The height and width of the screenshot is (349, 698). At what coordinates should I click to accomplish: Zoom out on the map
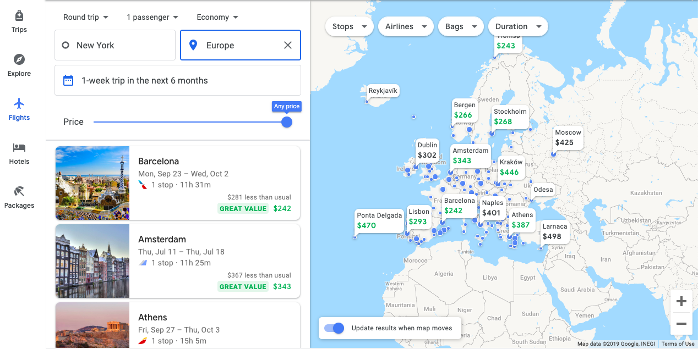pos(681,324)
